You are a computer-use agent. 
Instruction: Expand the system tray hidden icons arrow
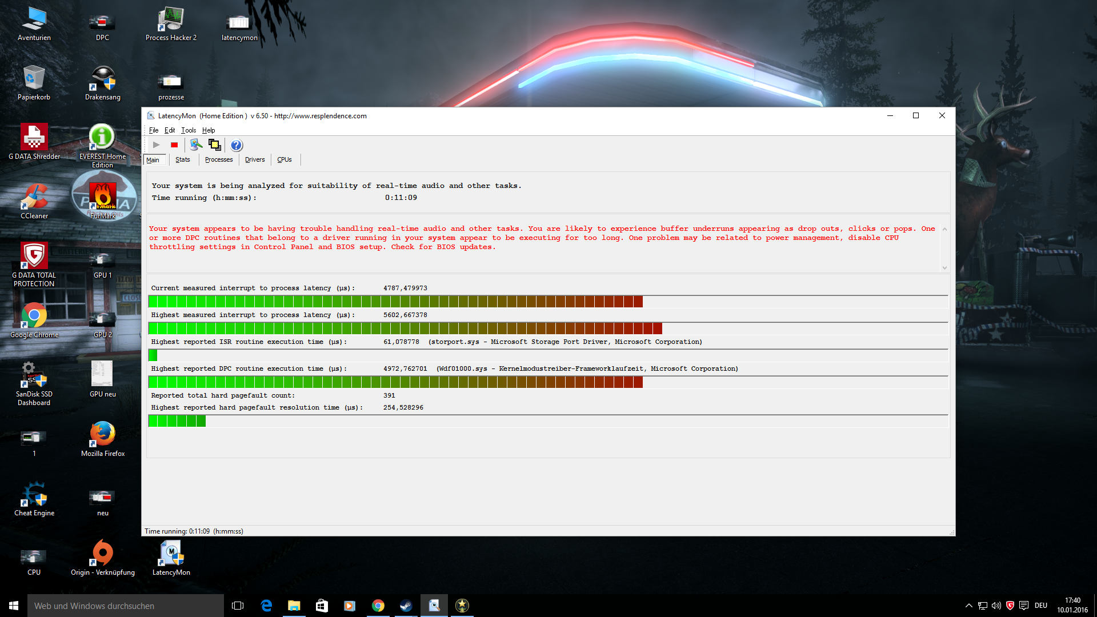(968, 606)
